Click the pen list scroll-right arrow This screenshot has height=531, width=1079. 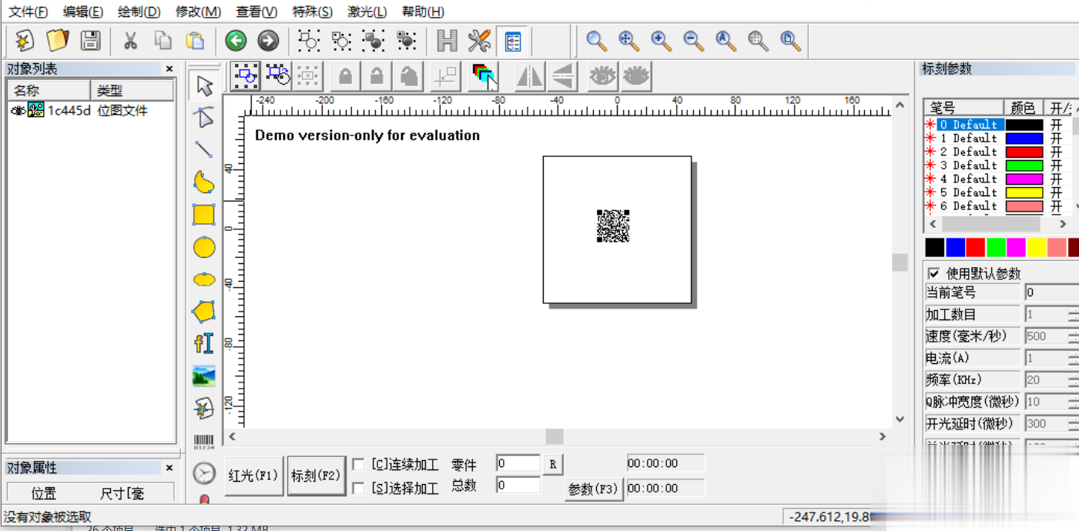coord(1063,224)
